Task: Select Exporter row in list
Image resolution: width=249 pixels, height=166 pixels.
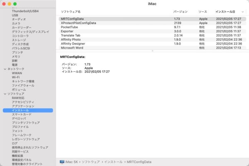Action: (152, 31)
